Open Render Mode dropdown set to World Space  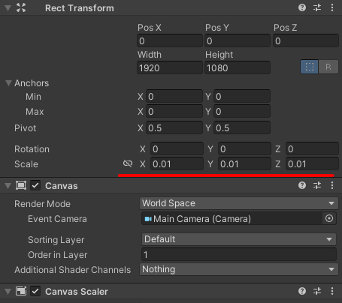tap(239, 203)
